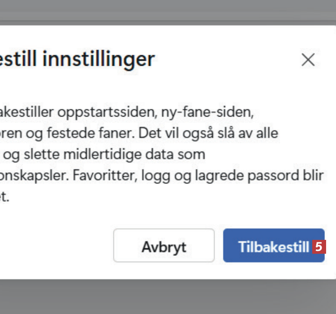The image size is (336, 314).
Task: Click the "innstillinger" dialog heading
Action: 99,59
